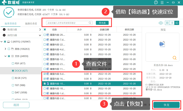Focus the file name search field
The height and width of the screenshot is (111, 183).
pos(69,23)
